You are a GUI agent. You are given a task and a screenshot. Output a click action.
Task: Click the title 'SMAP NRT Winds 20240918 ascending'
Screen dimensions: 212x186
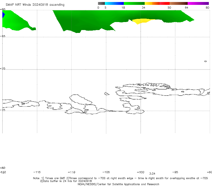tap(35, 5)
